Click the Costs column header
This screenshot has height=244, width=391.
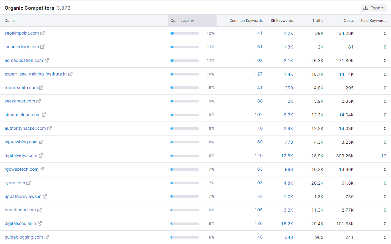[x=349, y=21]
